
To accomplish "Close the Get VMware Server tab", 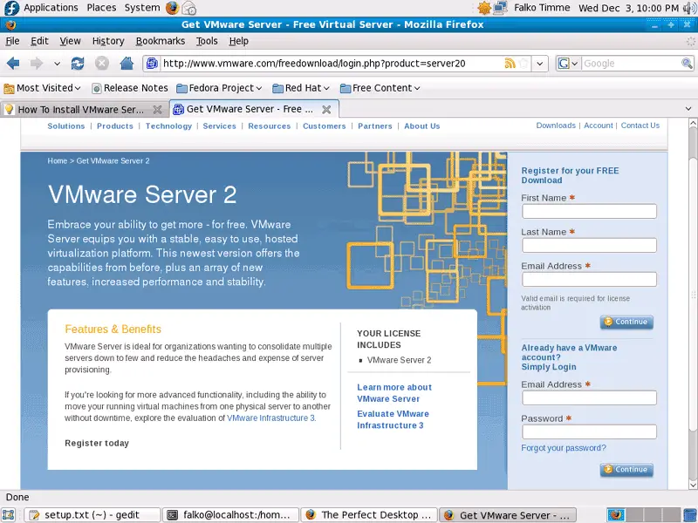I will 326,110.
